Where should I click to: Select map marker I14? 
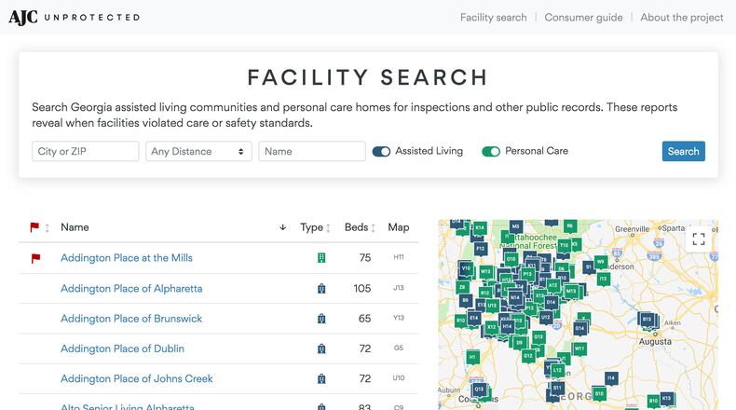pyautogui.click(x=610, y=378)
